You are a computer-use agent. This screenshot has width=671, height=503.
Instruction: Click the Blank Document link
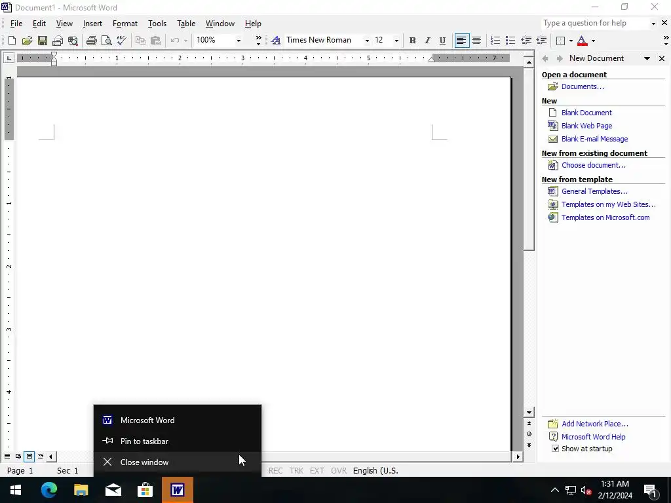[586, 113]
